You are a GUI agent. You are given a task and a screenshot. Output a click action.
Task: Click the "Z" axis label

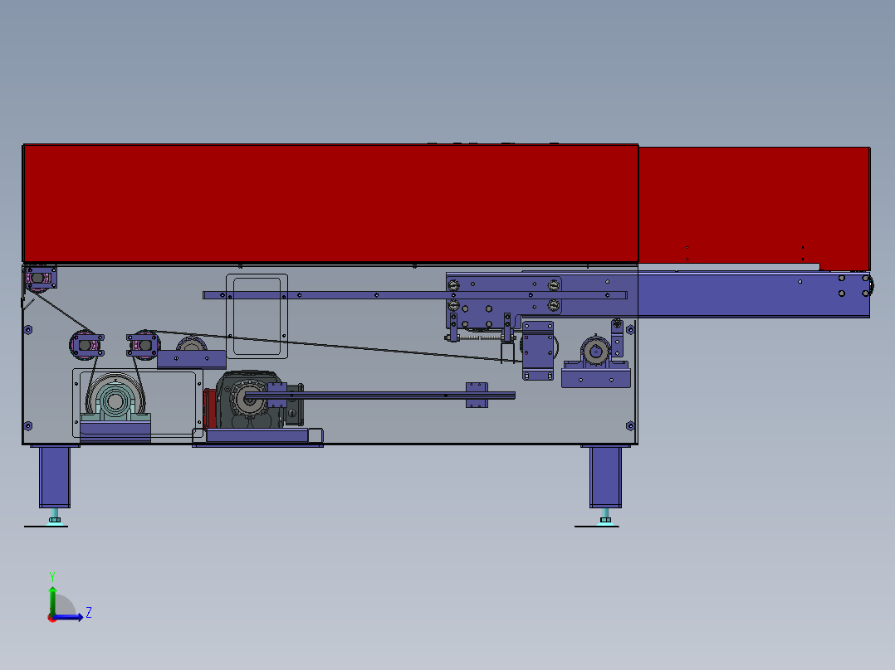pos(89,613)
